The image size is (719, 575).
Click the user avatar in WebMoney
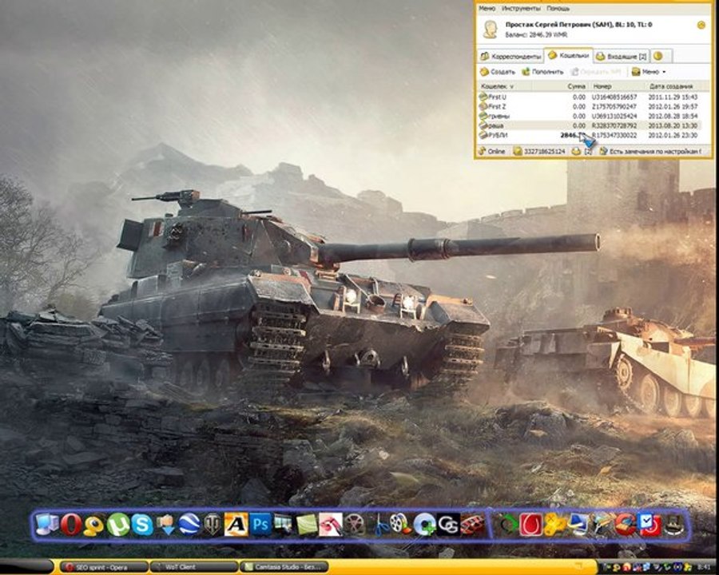[491, 29]
